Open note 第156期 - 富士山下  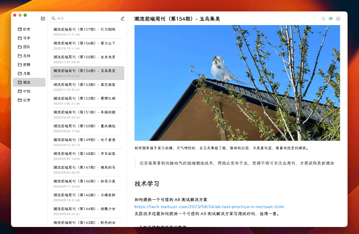[x=87, y=45]
